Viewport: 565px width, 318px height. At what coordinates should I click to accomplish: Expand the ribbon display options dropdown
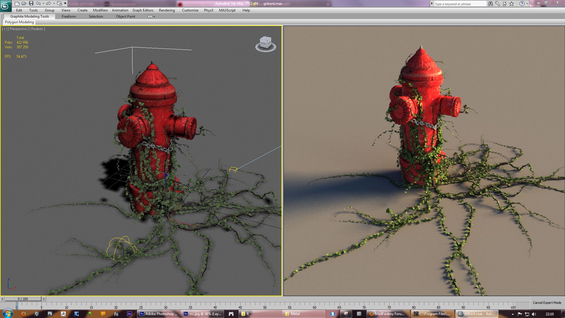click(x=151, y=17)
